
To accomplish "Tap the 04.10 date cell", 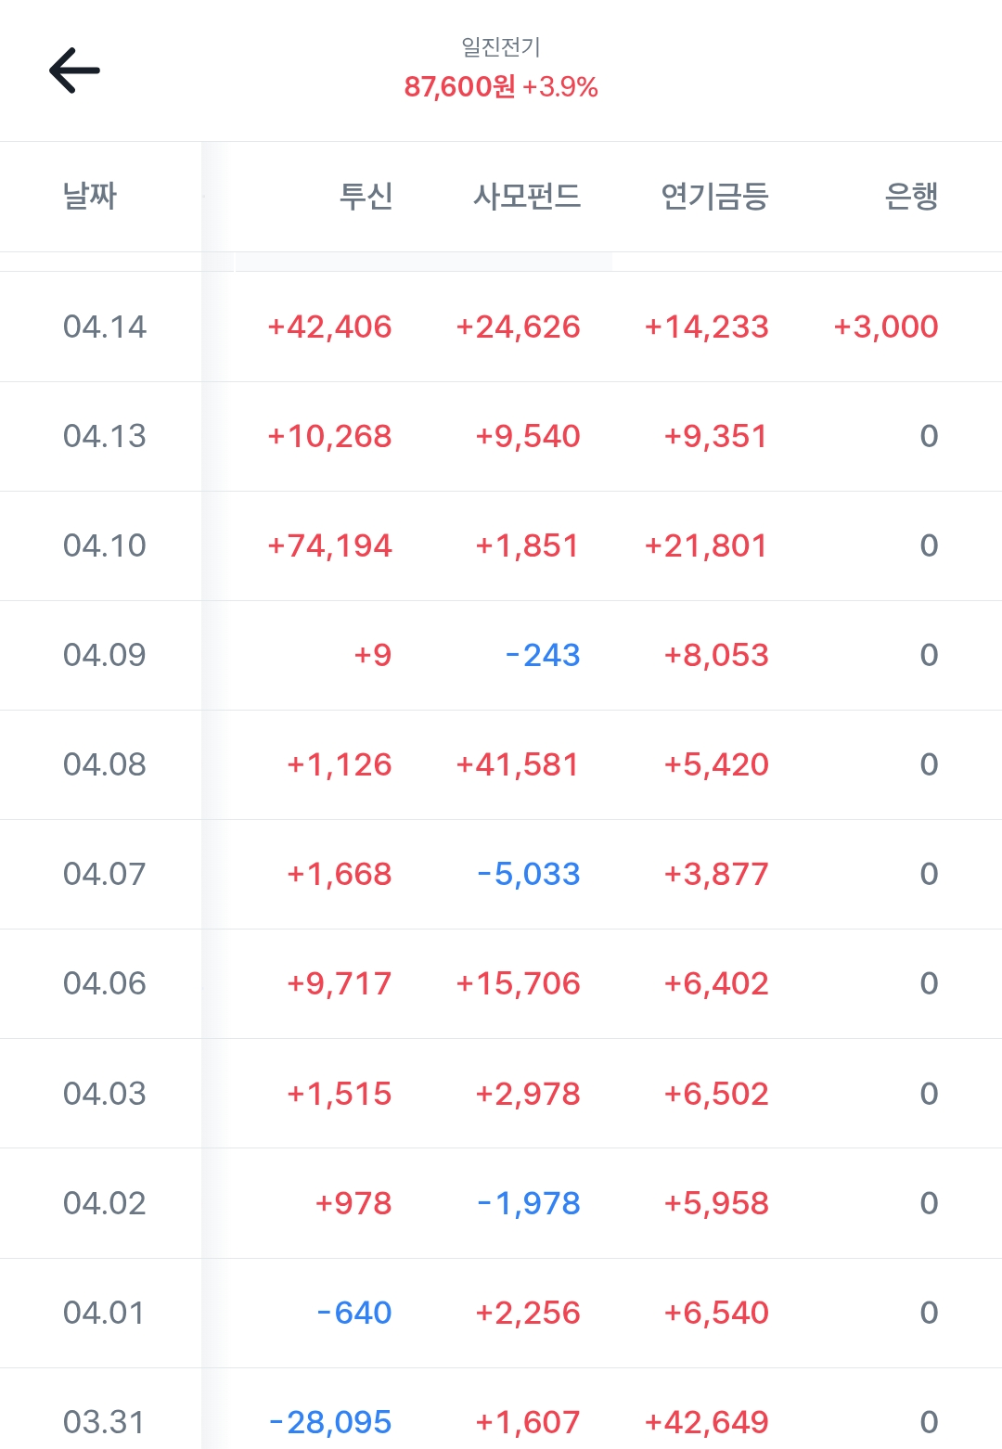I will [x=104, y=545].
